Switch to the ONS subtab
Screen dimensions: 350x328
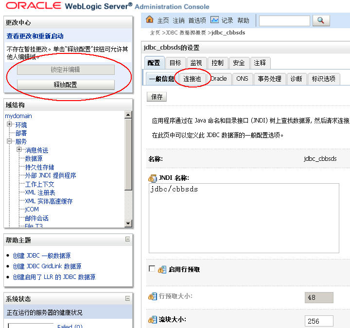click(x=242, y=79)
